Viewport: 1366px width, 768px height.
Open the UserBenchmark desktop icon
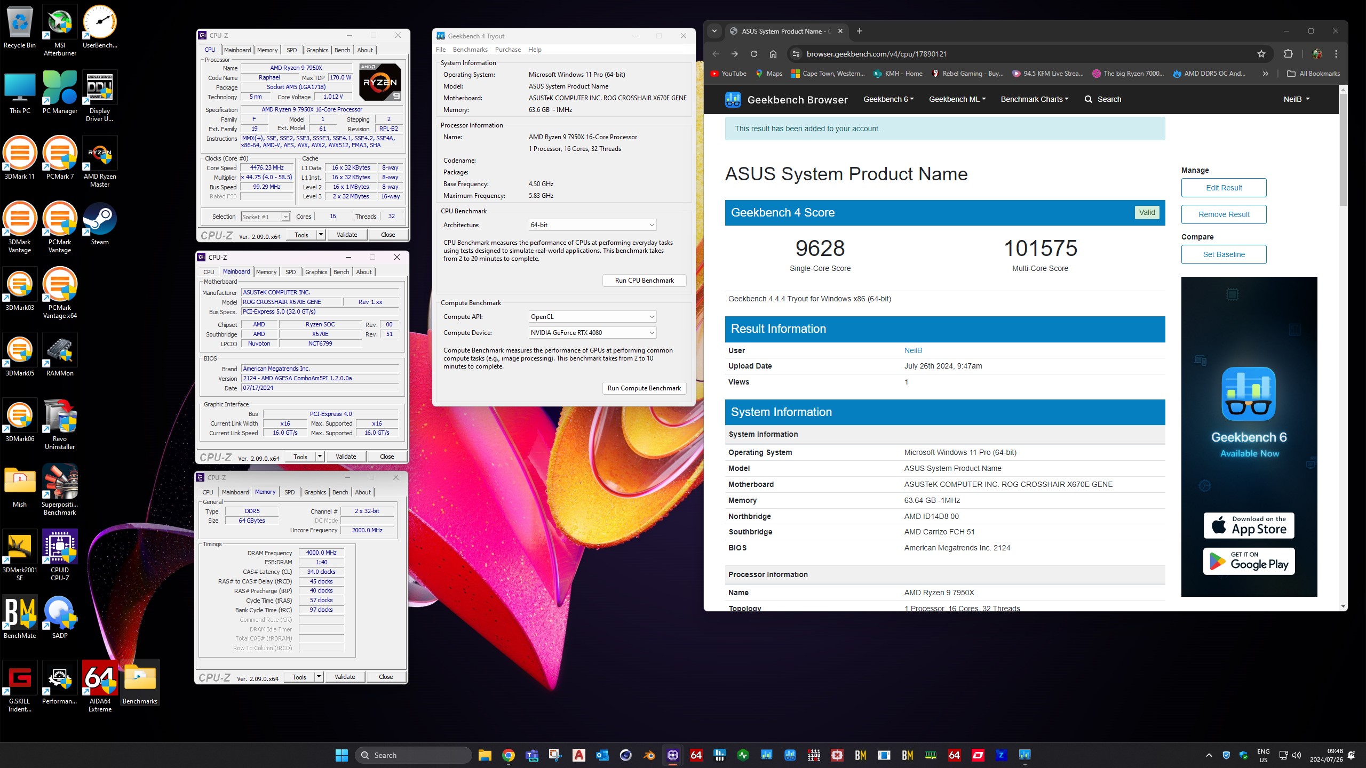(x=100, y=27)
